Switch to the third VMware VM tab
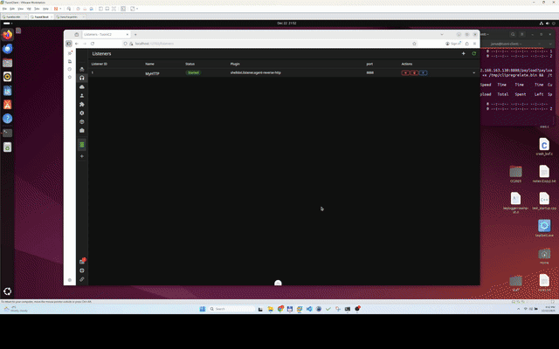The image size is (559, 349). point(68,17)
